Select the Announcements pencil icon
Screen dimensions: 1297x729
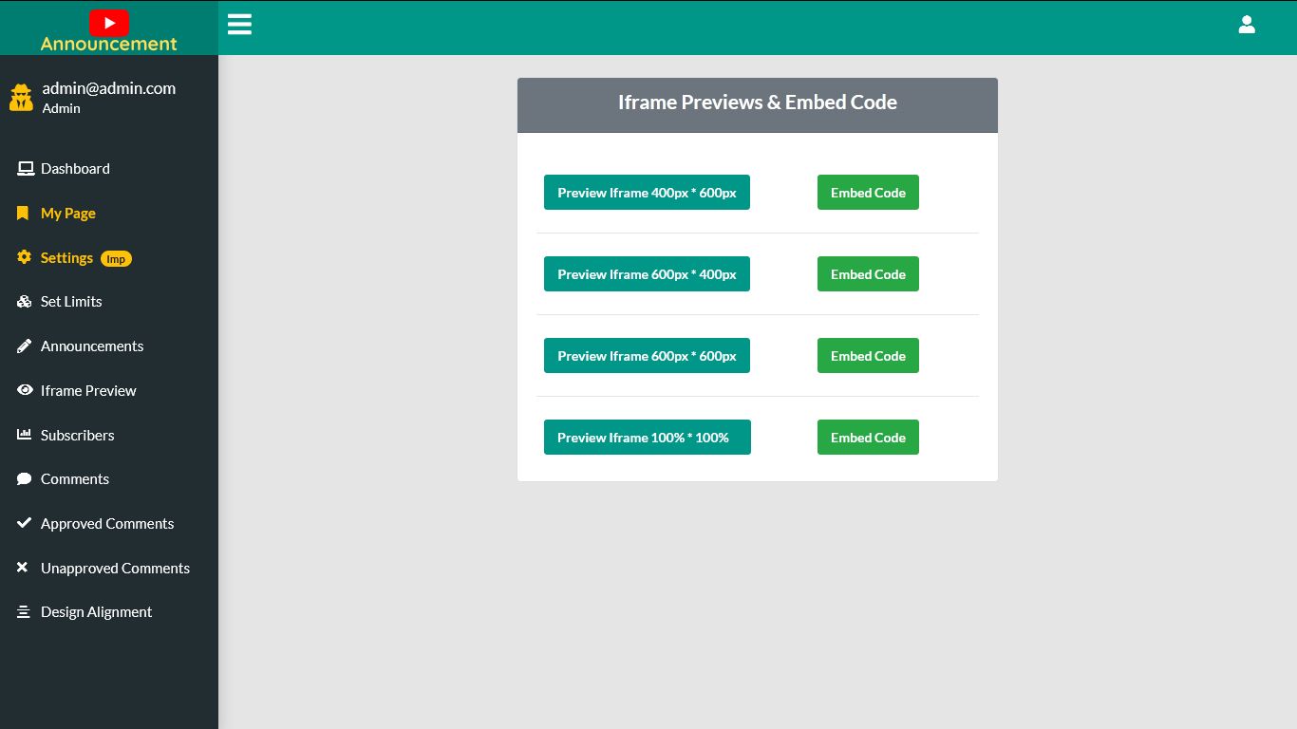[x=24, y=346]
